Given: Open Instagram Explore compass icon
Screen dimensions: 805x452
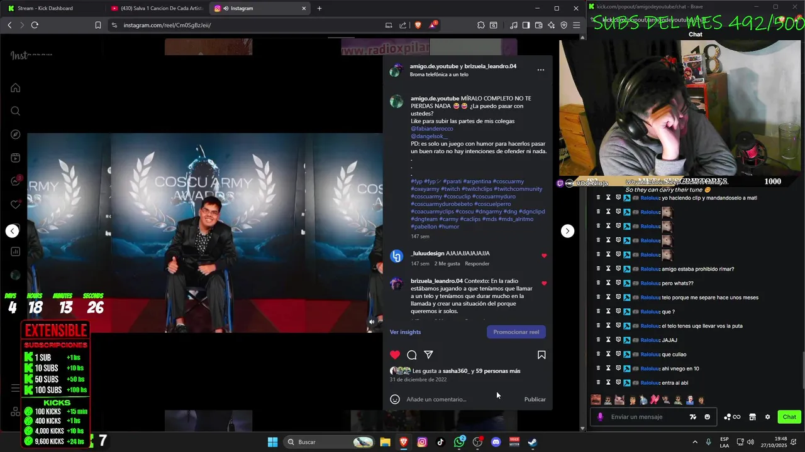Looking at the screenshot, I should click(16, 134).
